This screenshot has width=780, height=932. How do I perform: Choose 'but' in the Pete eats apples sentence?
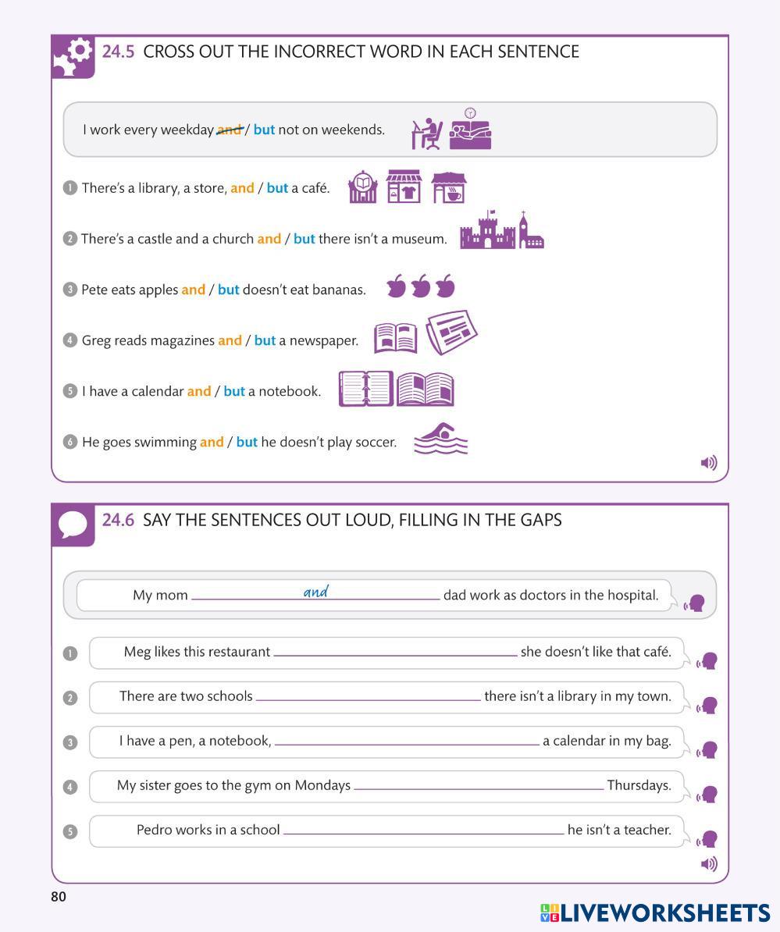point(228,290)
